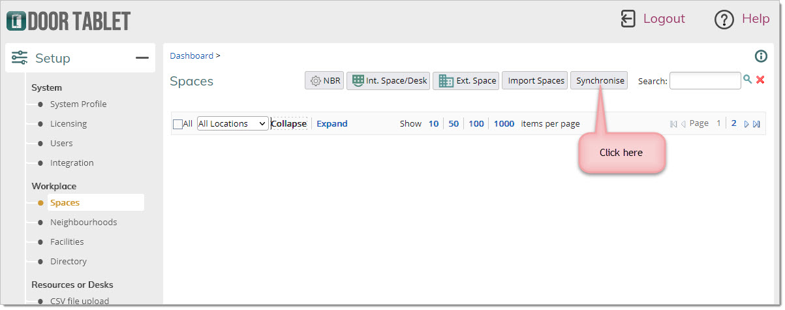
Task: Click the Logout door icon
Action: pyautogui.click(x=628, y=19)
